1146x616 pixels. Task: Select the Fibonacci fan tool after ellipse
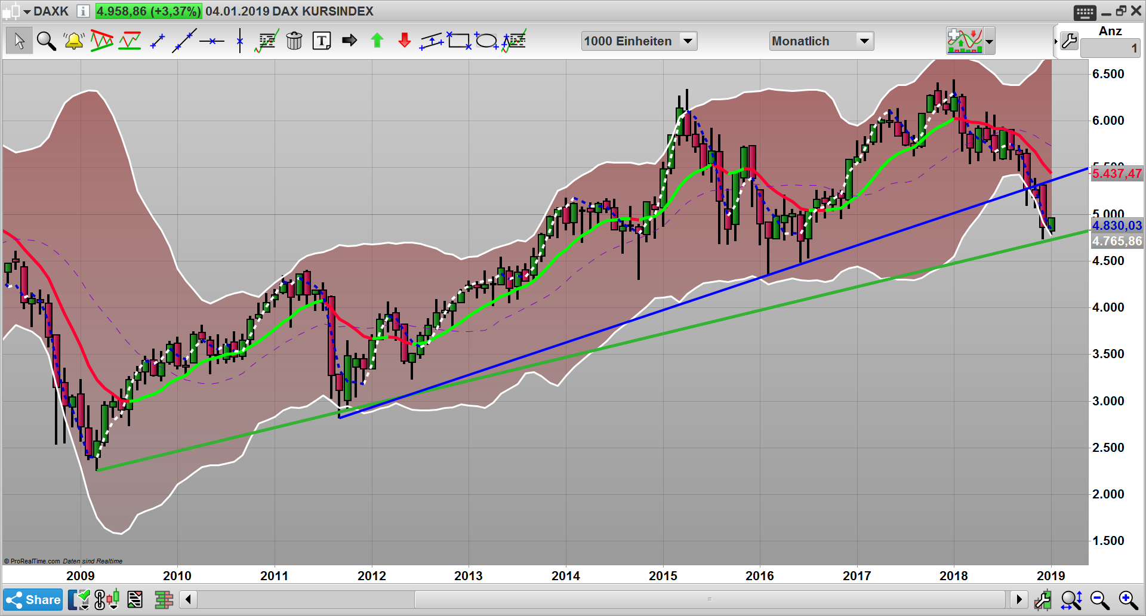coord(514,41)
